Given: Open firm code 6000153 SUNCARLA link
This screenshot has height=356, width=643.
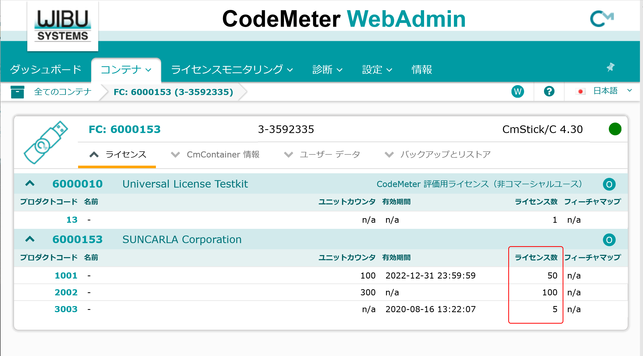Looking at the screenshot, I should coord(77,239).
